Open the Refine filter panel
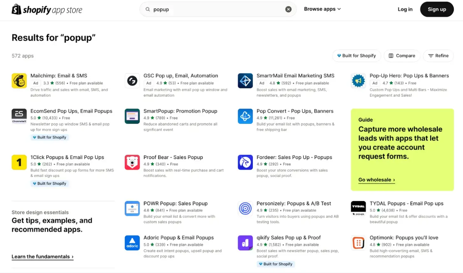This screenshot has width=463, height=273. (x=438, y=55)
